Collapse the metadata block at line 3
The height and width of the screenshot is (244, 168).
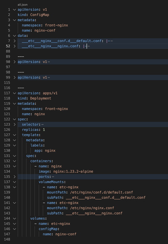[x=14, y=20]
